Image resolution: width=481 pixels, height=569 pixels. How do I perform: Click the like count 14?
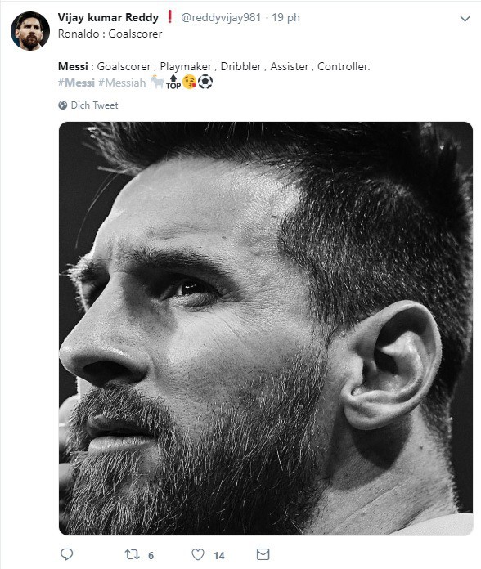click(219, 555)
